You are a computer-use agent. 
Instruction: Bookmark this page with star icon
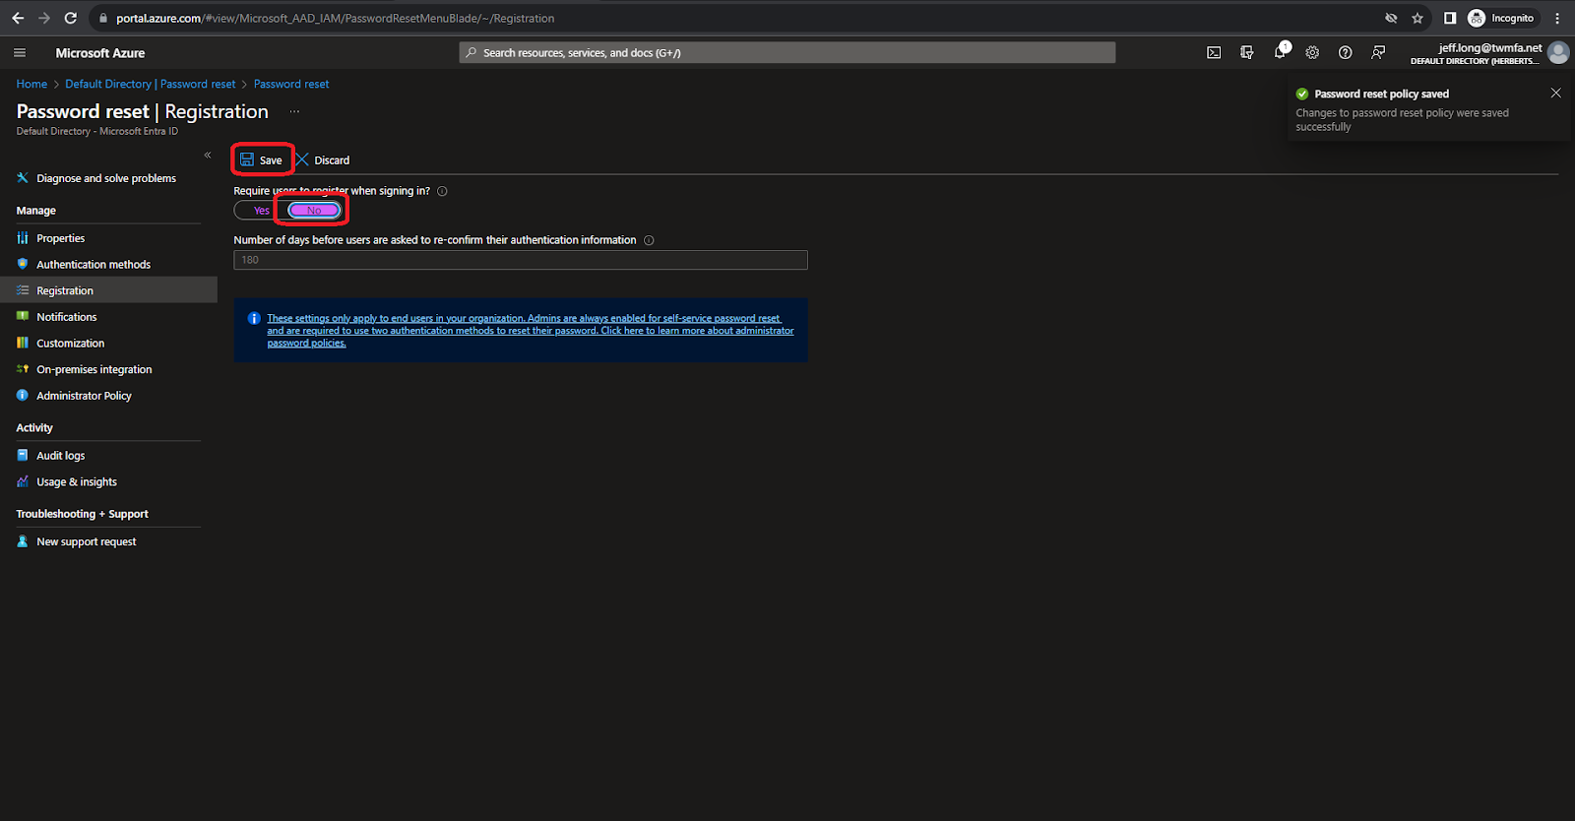tap(1417, 18)
